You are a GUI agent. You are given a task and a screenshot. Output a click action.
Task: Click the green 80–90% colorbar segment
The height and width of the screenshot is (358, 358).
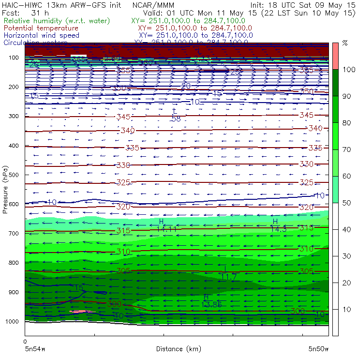(x=335, y=109)
